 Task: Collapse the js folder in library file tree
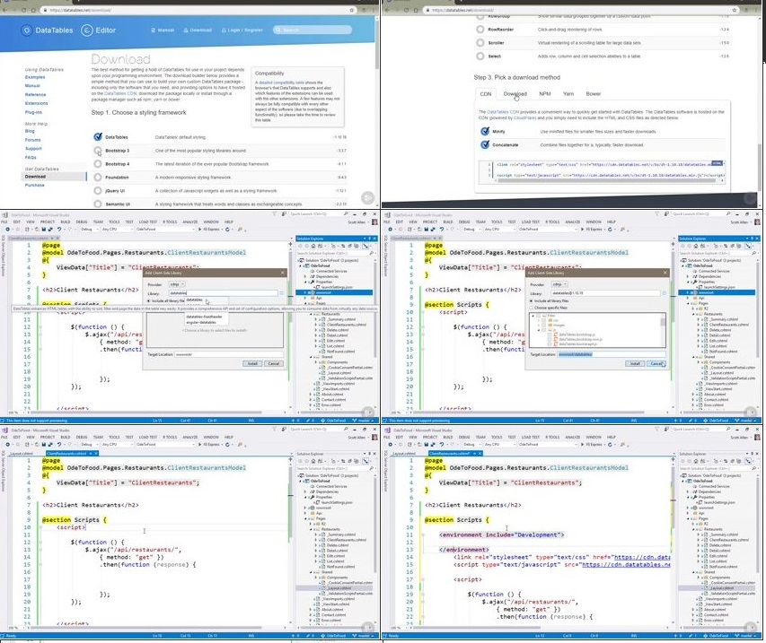539,330
